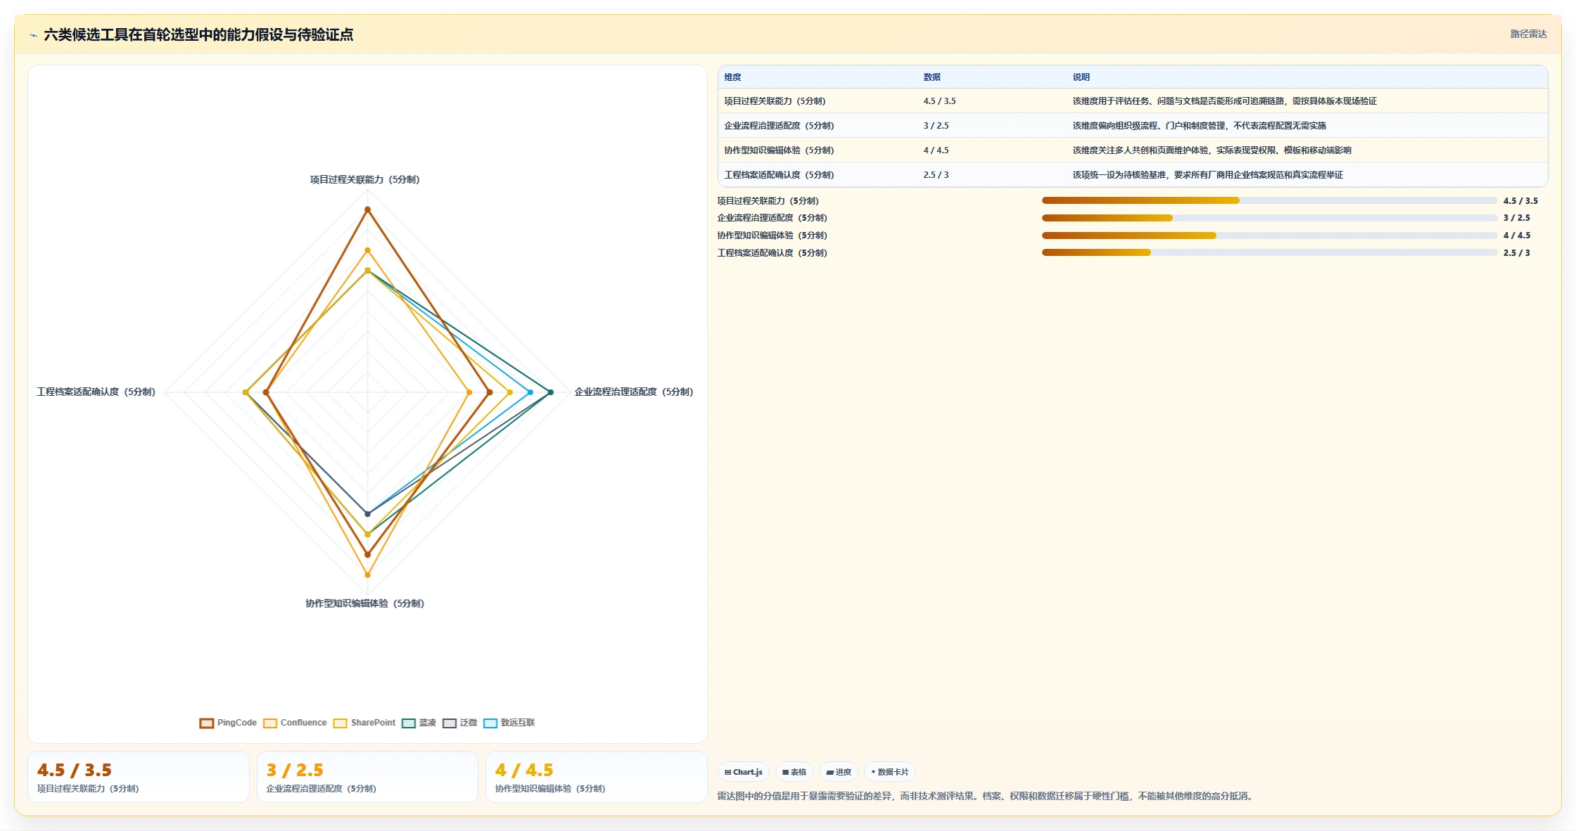Click the 数据卡片 tag chip

pos(890,772)
